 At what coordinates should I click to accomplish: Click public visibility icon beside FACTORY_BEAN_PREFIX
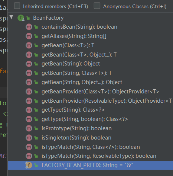tap(36, 165)
